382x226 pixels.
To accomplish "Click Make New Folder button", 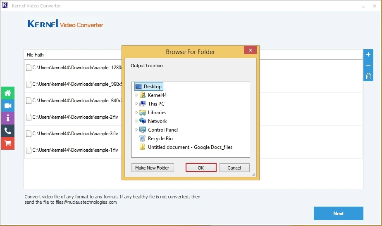I will (x=153, y=168).
